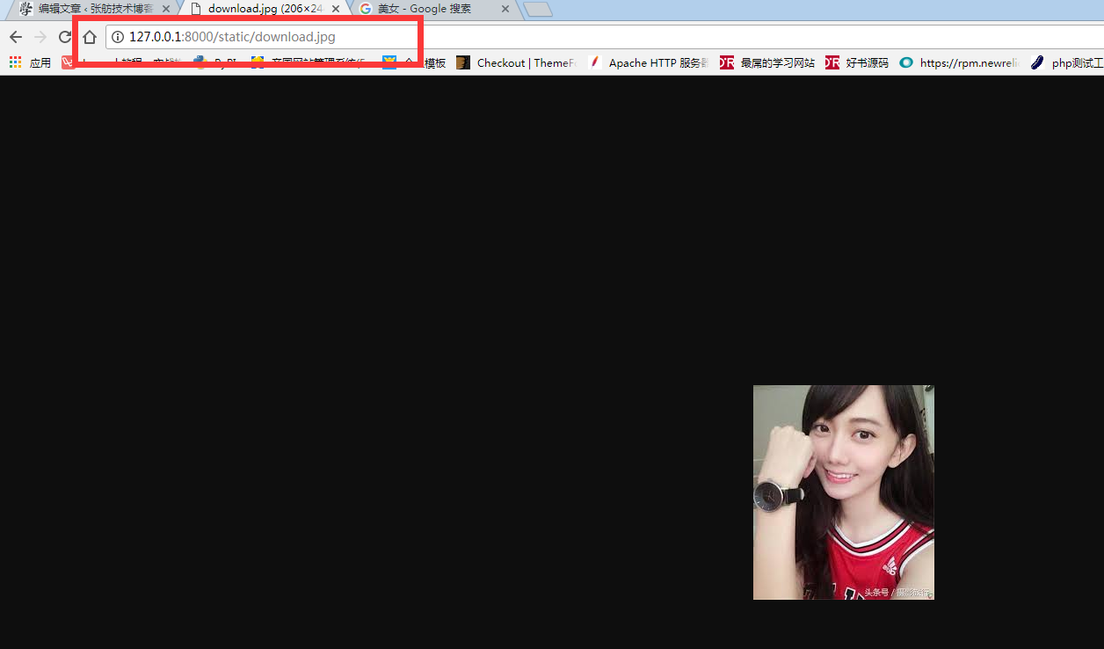
Task: Close the 美女 Google 搜索 tab
Action: tap(505, 9)
